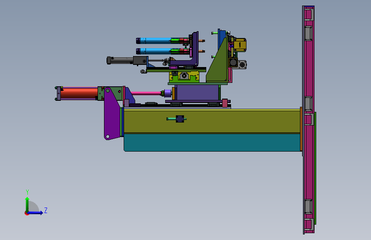Select the pink piston rod
Screen dimensions: 371x240
tap(146, 93)
